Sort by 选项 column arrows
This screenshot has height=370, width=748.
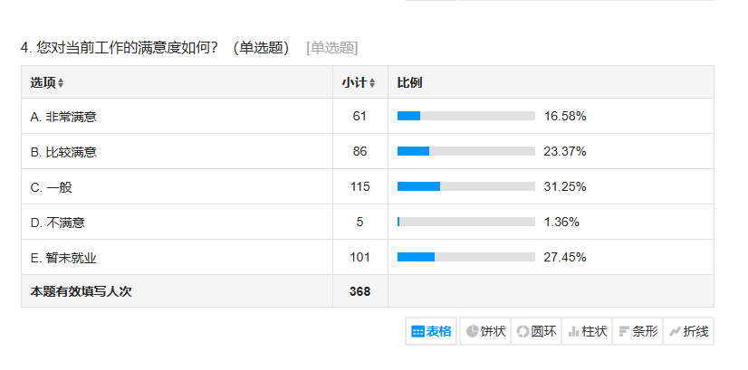coord(61,83)
